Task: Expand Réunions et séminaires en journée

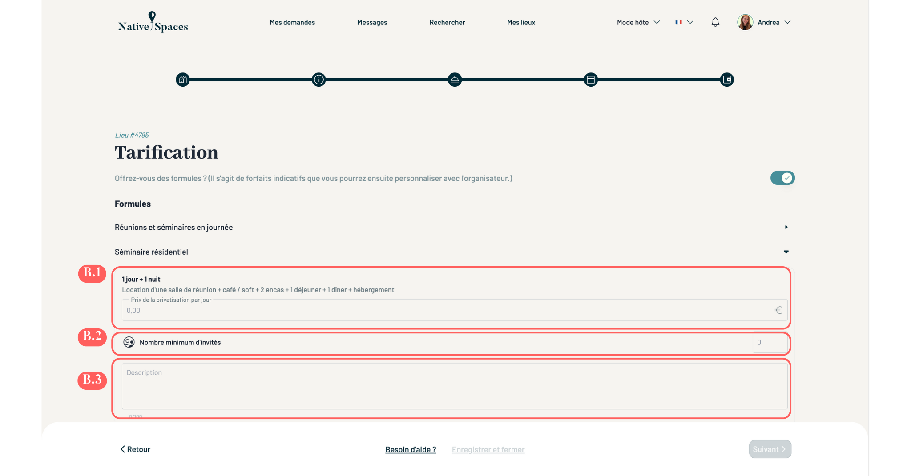Action: coord(786,227)
